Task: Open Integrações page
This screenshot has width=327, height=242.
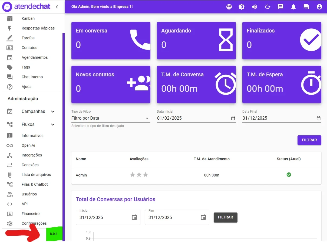Action: coord(32,155)
